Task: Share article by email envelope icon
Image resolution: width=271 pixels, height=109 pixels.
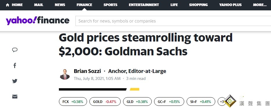Action: click(15, 97)
